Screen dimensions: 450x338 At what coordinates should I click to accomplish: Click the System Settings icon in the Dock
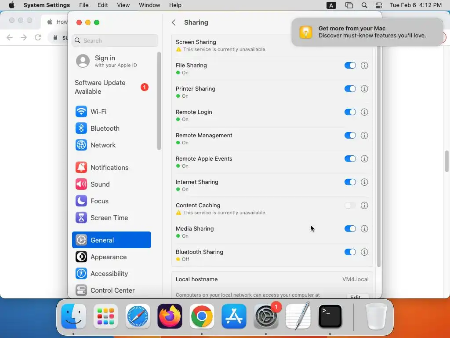266,316
